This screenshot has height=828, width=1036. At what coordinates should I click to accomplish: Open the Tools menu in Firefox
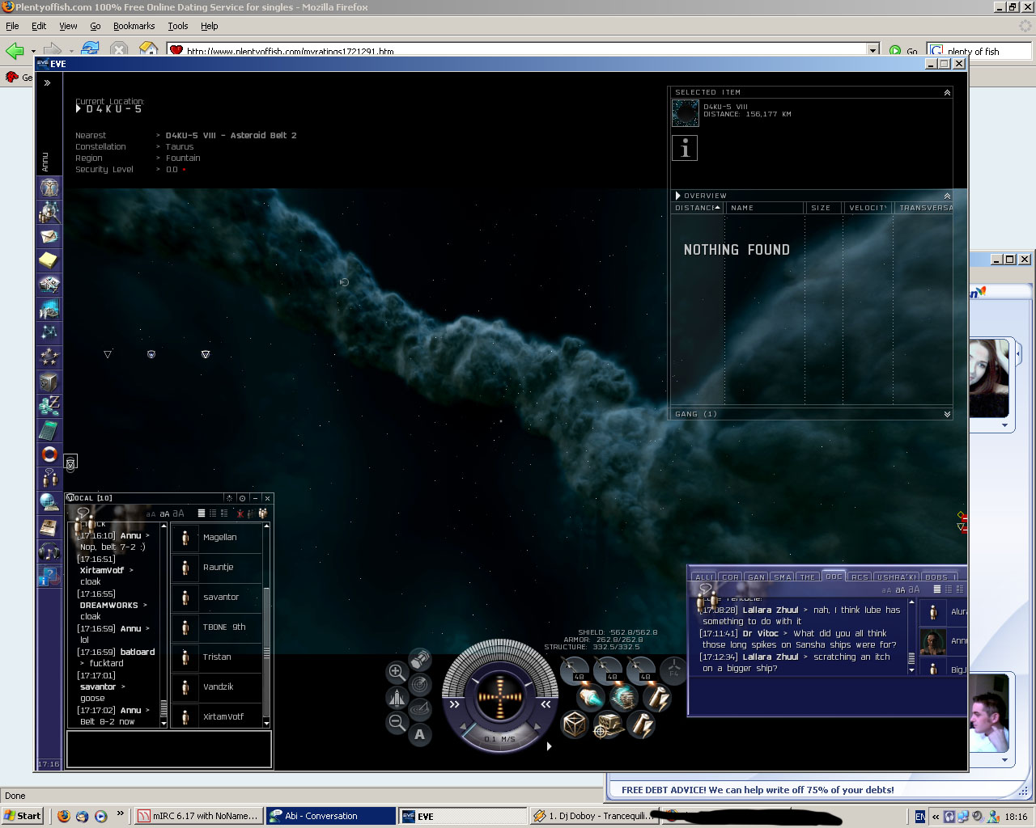click(x=177, y=26)
